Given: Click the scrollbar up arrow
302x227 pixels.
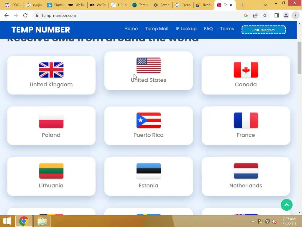Looking at the screenshot, I should point(299,24).
